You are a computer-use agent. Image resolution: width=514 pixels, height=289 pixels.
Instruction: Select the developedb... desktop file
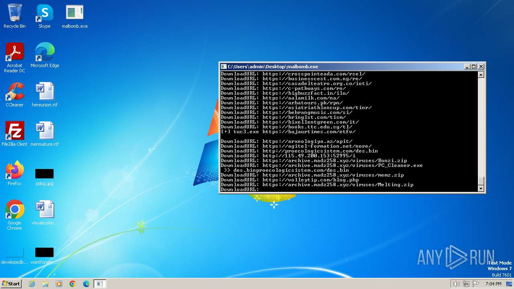(14, 256)
